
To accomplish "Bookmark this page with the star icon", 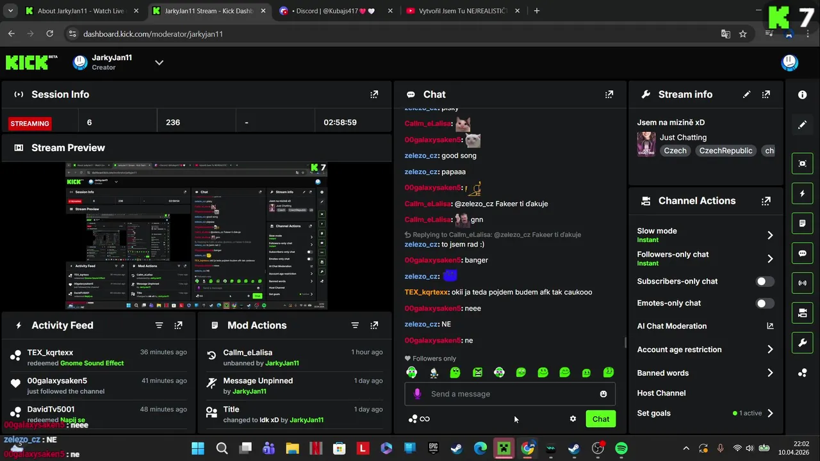I will 742,34.
